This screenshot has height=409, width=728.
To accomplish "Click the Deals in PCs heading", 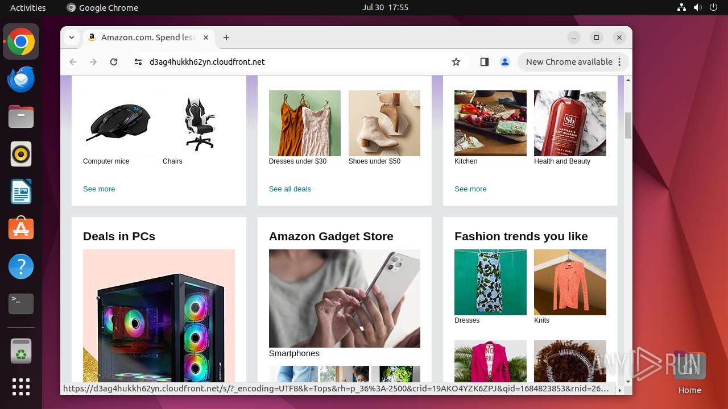I will (x=119, y=236).
